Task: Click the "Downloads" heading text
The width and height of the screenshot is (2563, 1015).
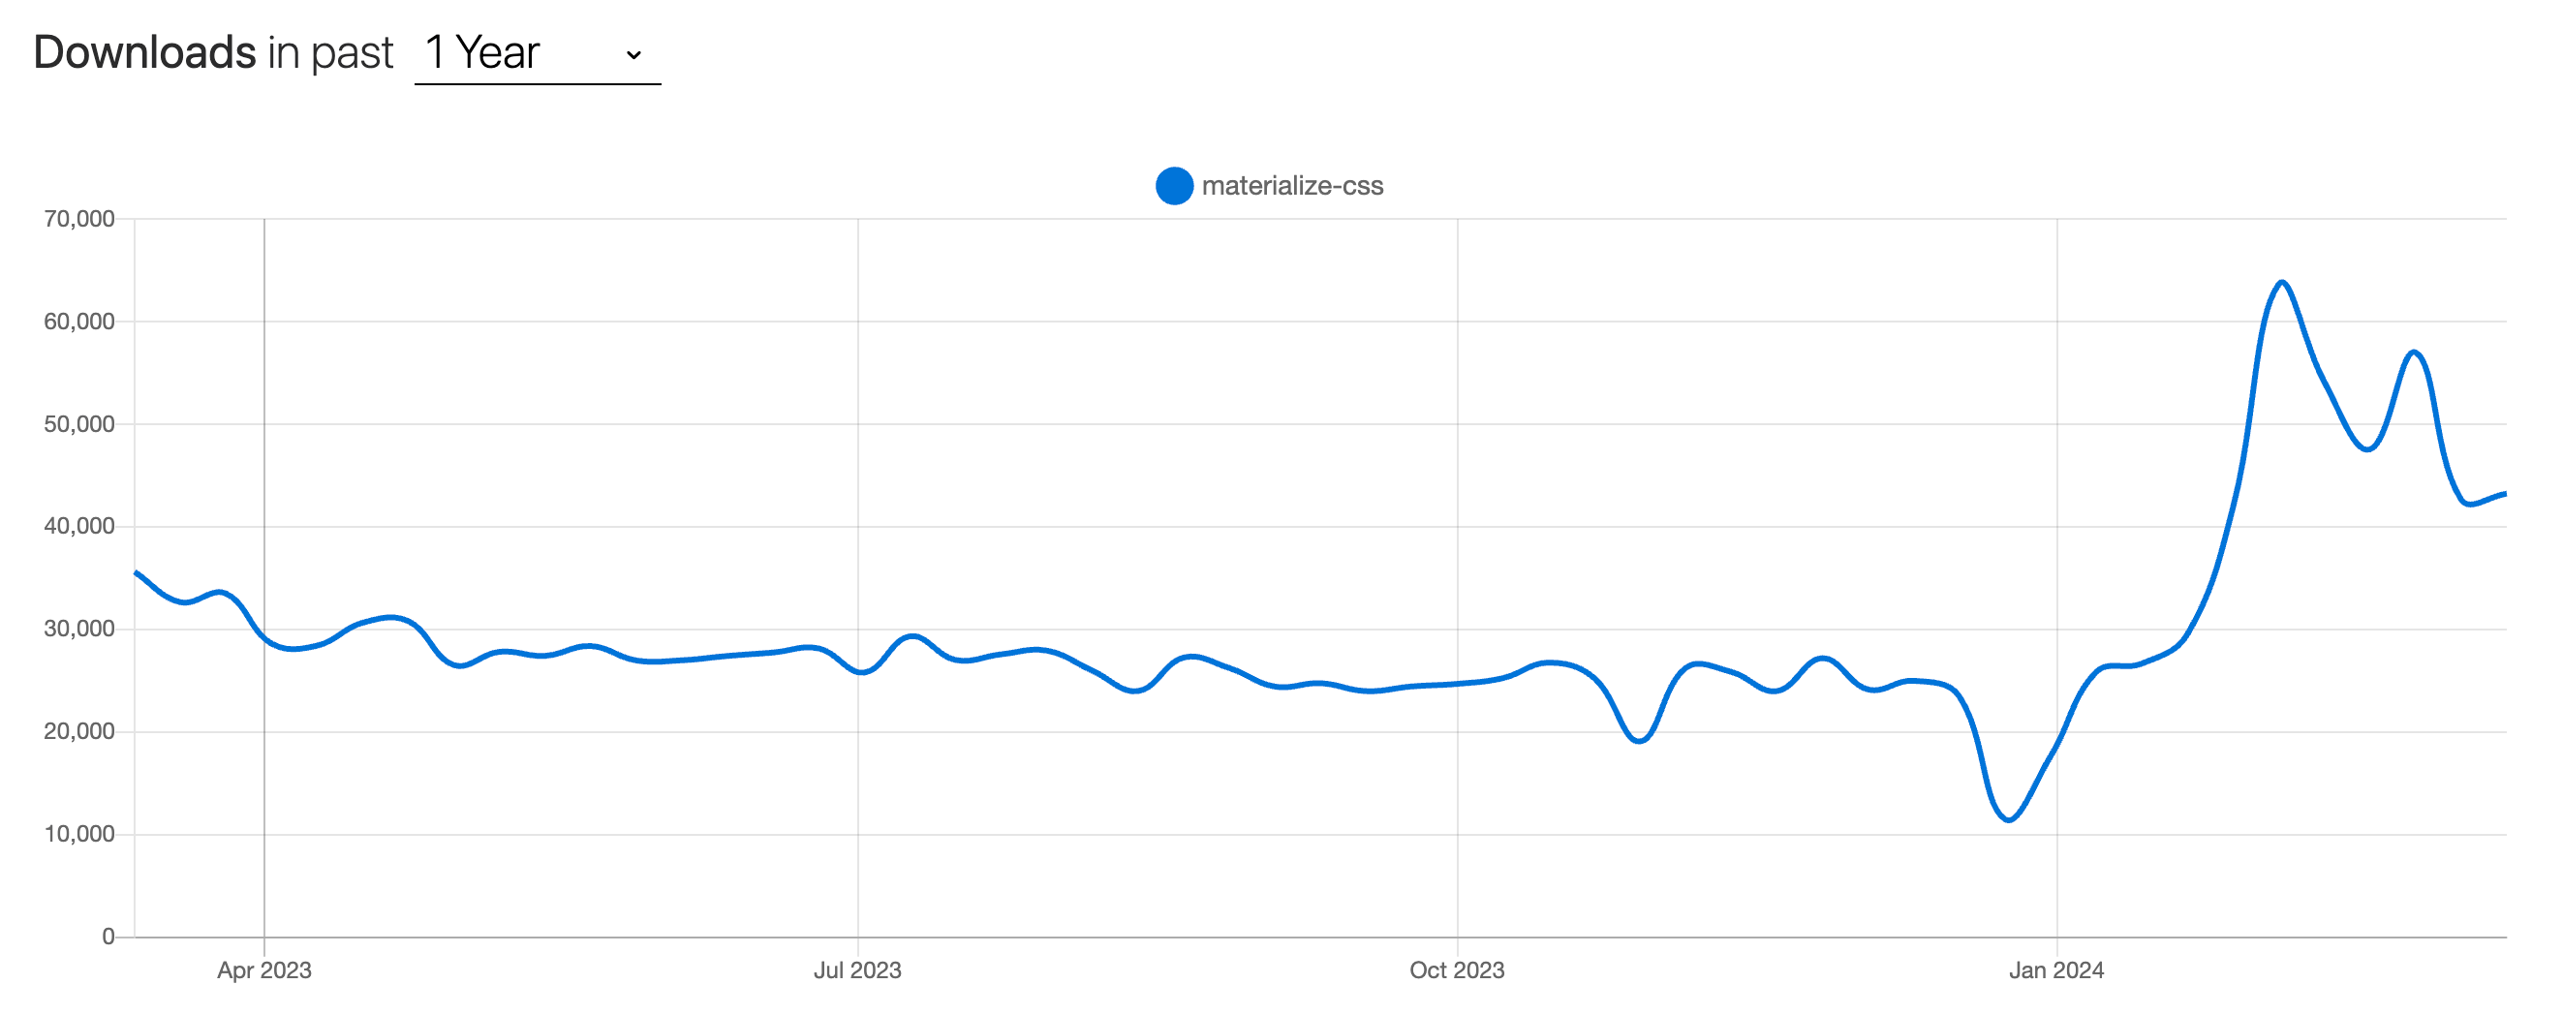Action: [x=144, y=52]
